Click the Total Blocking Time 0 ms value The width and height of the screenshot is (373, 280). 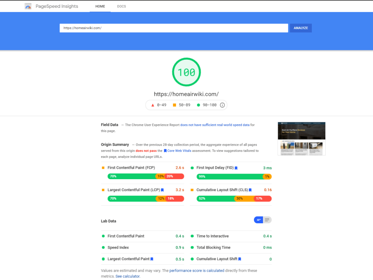coord(267,248)
